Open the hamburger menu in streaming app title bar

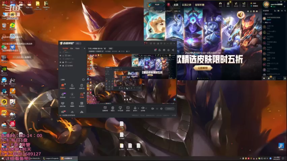point(164,43)
